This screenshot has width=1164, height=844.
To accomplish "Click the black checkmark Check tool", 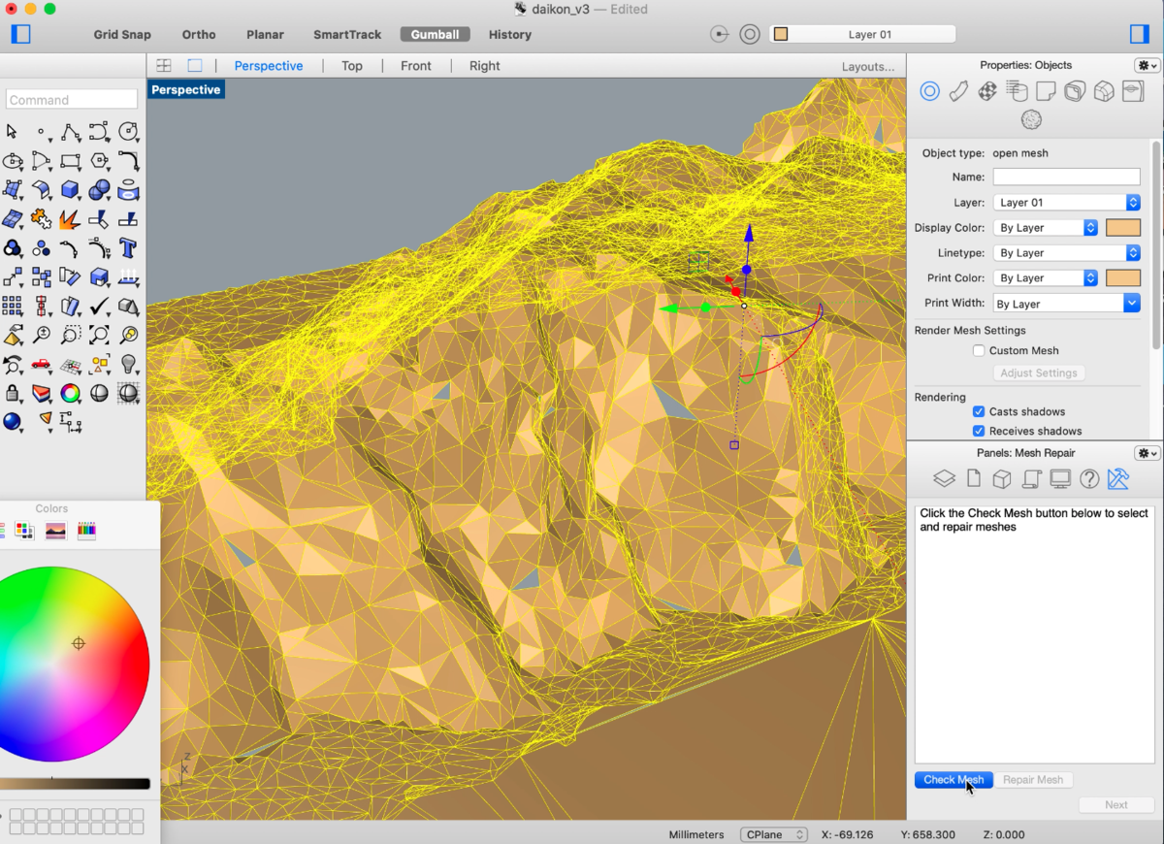I will 99,307.
